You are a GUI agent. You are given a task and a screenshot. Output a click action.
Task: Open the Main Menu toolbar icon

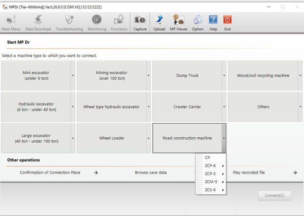[11, 23]
